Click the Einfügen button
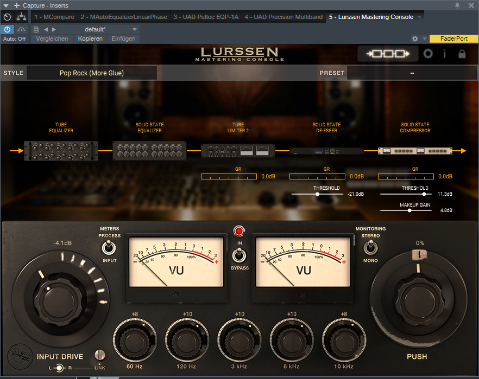 [x=123, y=38]
